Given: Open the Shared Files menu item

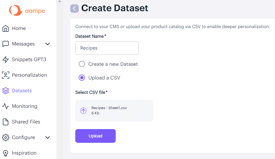Looking at the screenshot, I should (x=26, y=122).
